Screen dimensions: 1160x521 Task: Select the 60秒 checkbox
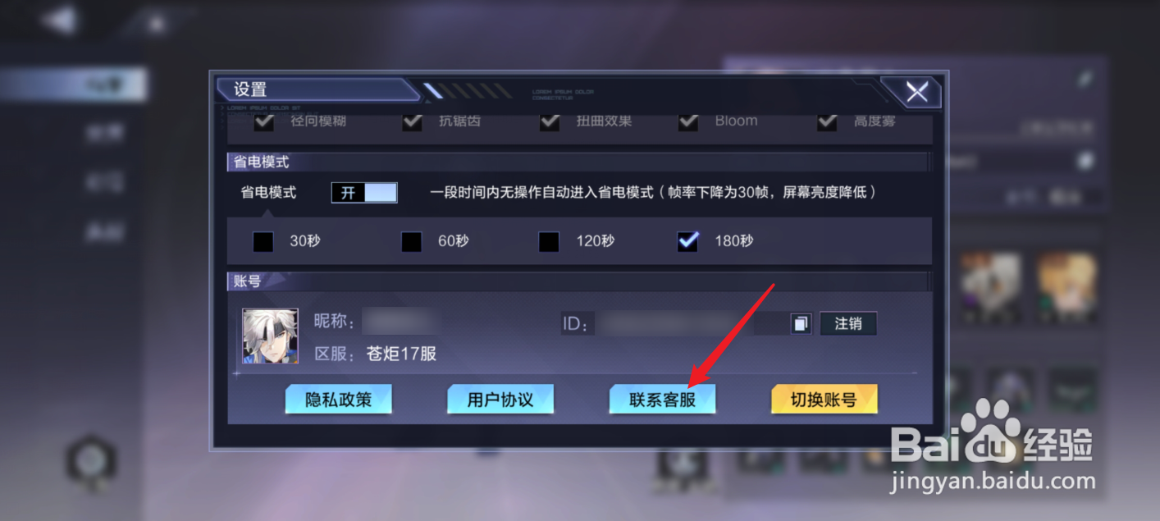coord(411,241)
